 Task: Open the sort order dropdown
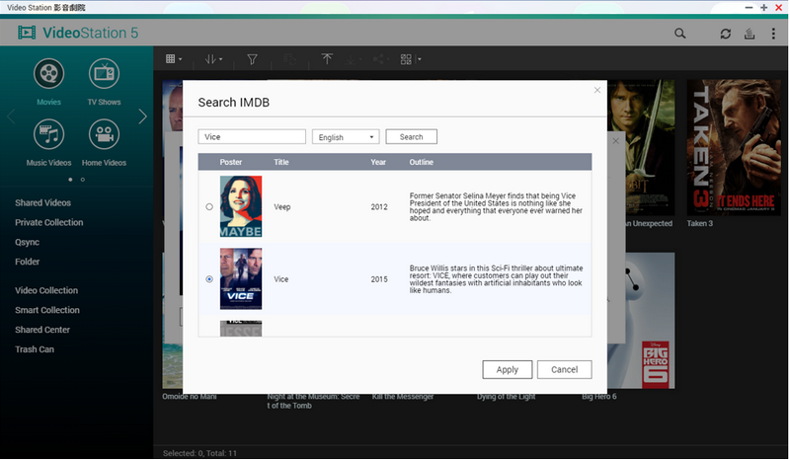[213, 59]
